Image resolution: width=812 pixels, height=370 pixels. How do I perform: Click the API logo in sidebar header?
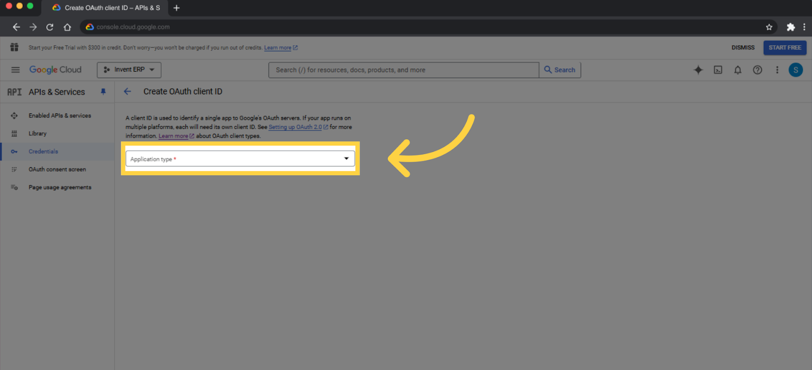pyautogui.click(x=14, y=92)
